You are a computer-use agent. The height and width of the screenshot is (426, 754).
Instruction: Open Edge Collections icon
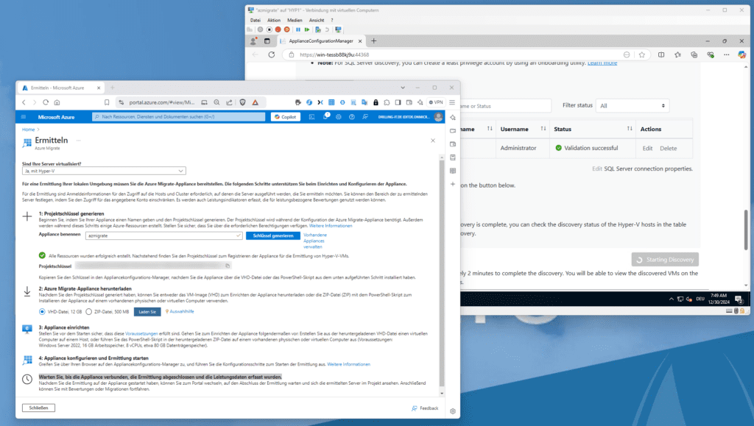(x=694, y=54)
